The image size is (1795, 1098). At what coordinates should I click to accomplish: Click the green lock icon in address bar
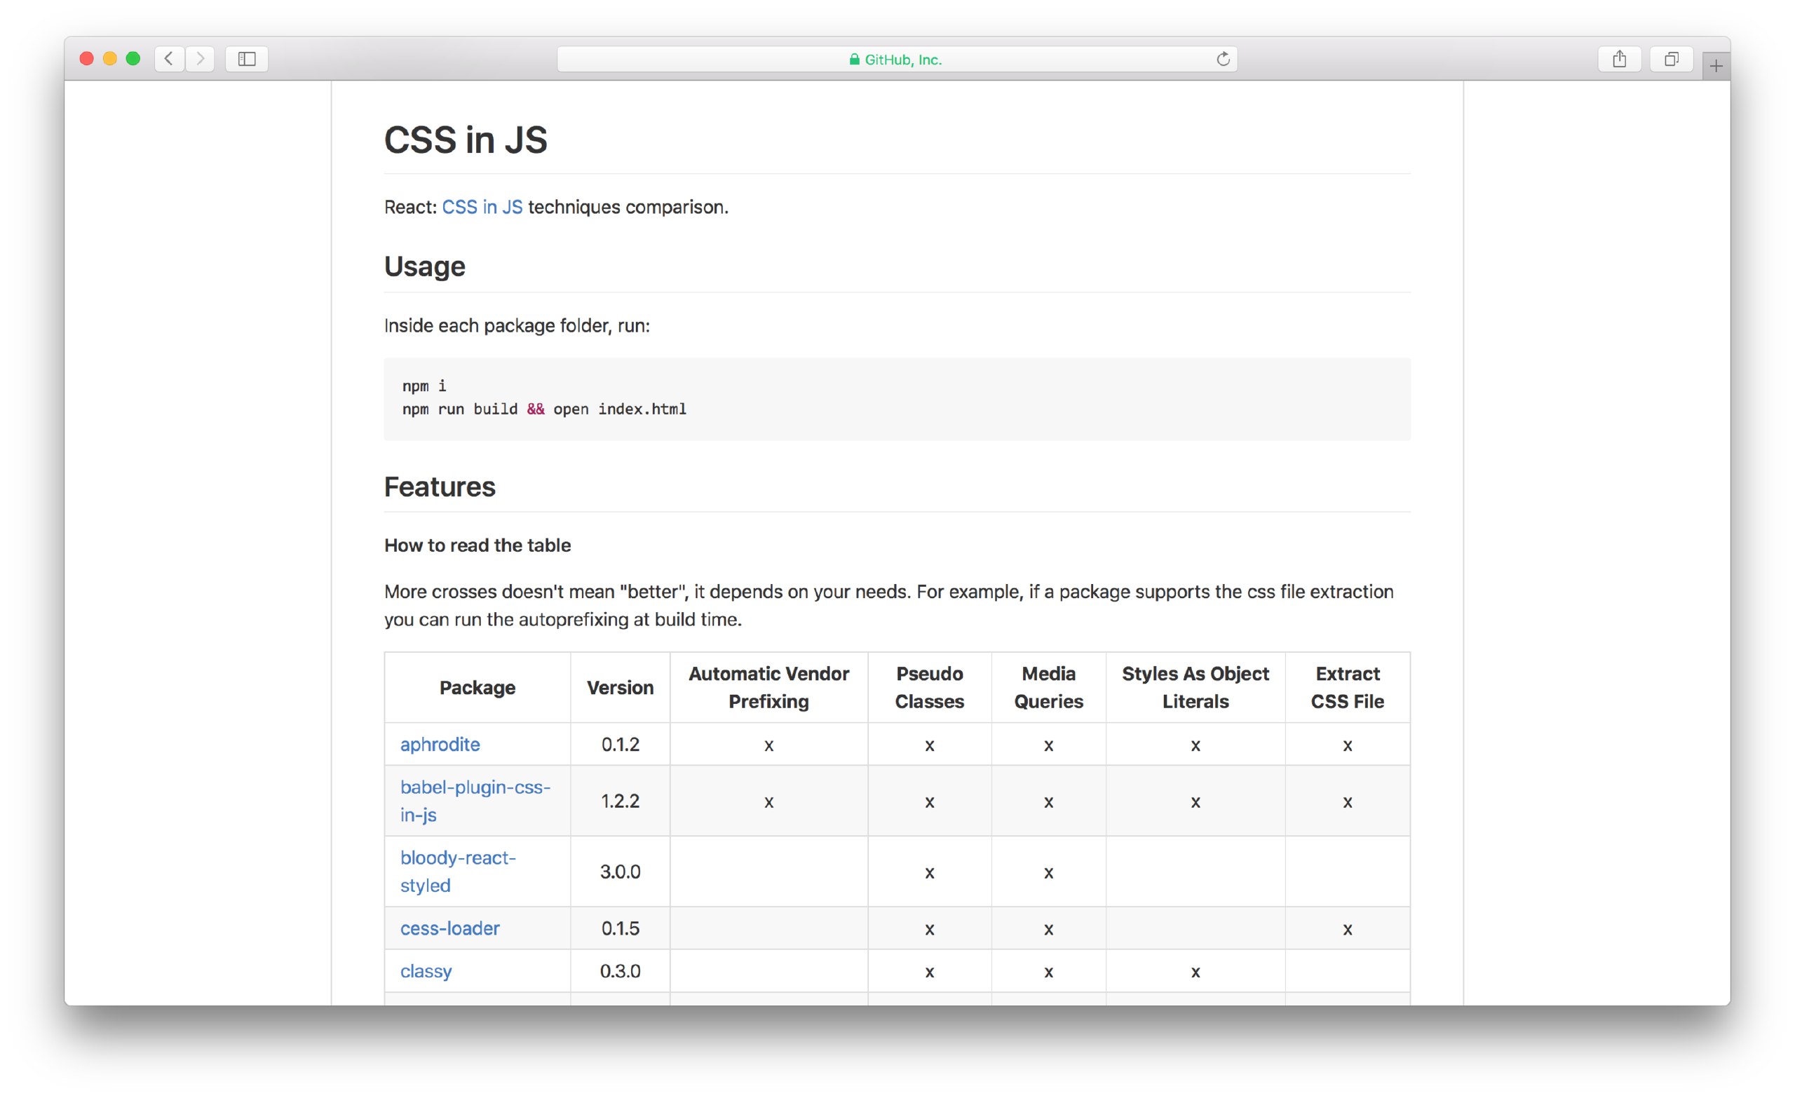coord(854,59)
